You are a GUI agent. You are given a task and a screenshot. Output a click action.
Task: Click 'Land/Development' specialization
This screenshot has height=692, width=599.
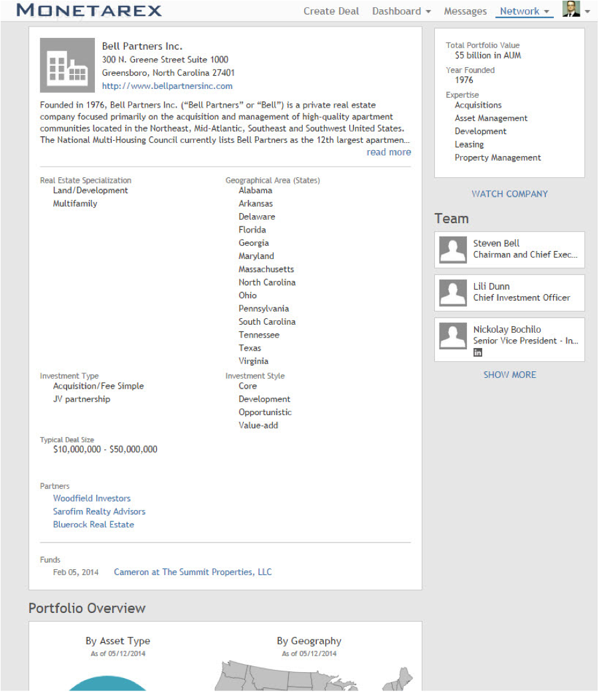[90, 191]
